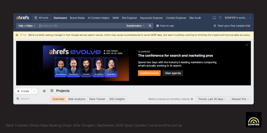Viewport: 267px width, 133px height.
Task: Click the View agenda button
Action: tap(173, 73)
